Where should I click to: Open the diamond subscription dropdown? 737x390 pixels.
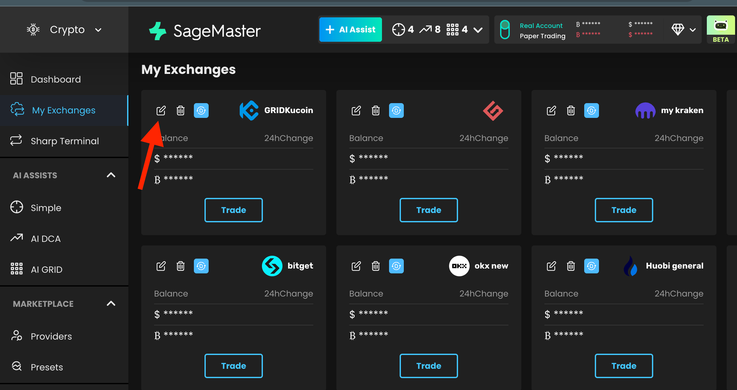pyautogui.click(x=684, y=30)
